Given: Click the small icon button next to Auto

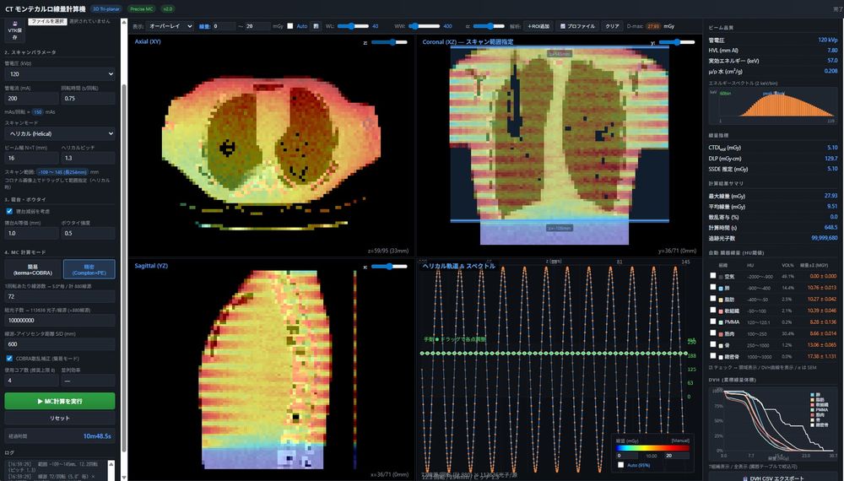Looking at the screenshot, I should [x=316, y=26].
